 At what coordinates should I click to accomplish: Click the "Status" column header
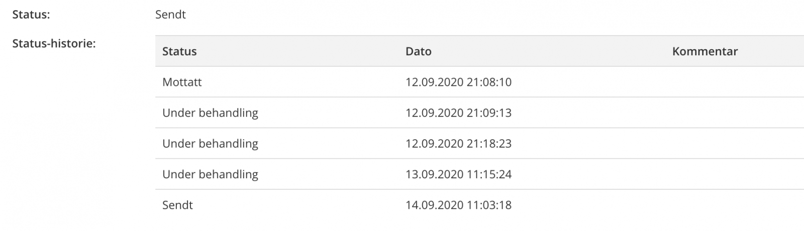point(179,51)
